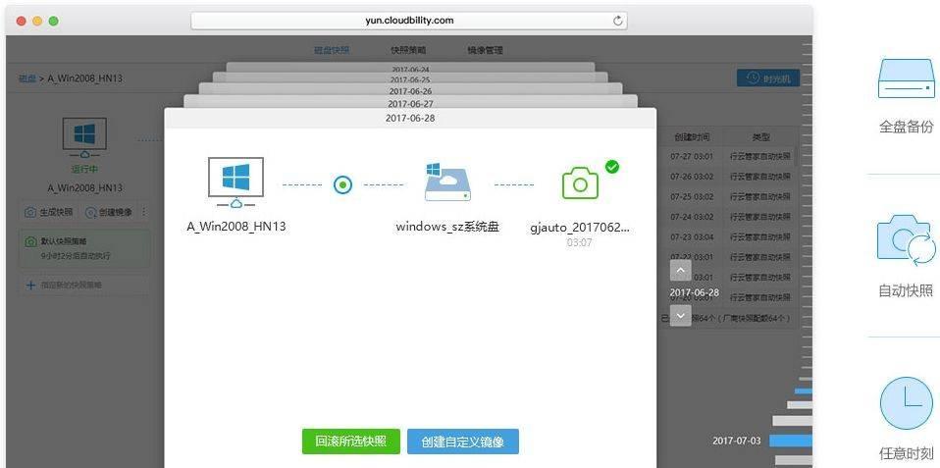This screenshot has height=468, width=940.
Task: Click the 03:07 snapshot time label
Action: 579,242
